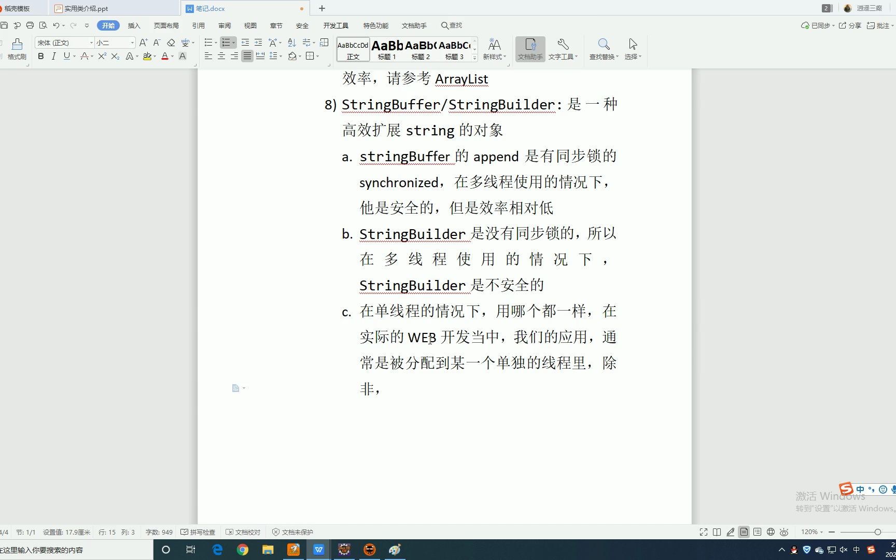The image size is (896, 560).
Task: Open Chrome from the Windows taskbar
Action: click(243, 550)
